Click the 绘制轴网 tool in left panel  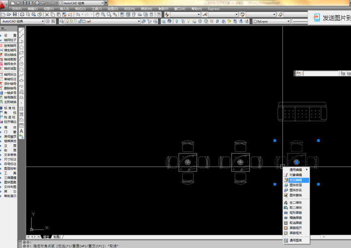[10, 45]
